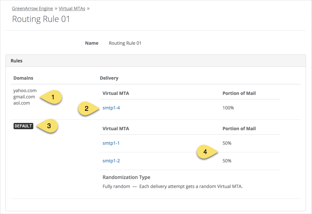
Task: Navigate to GreenArrow Engine via breadcrumb
Action: click(x=32, y=8)
